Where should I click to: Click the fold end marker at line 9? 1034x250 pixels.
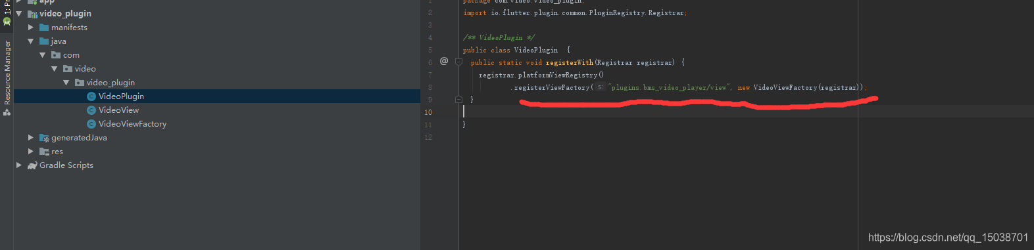(x=459, y=100)
